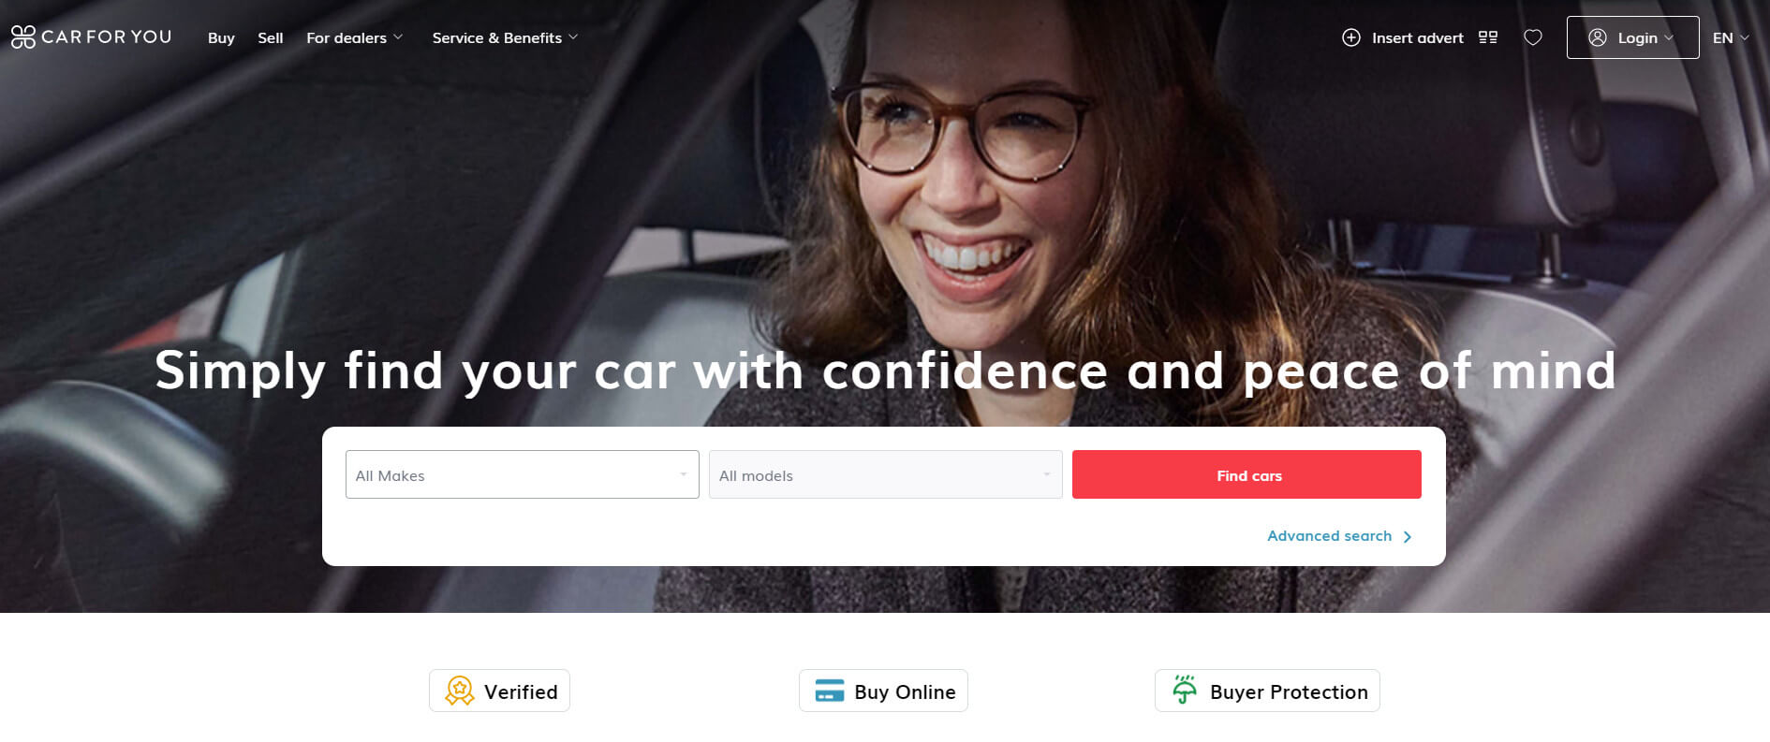Image resolution: width=1770 pixels, height=742 pixels.
Task: Click the Login button
Action: 1632,37
